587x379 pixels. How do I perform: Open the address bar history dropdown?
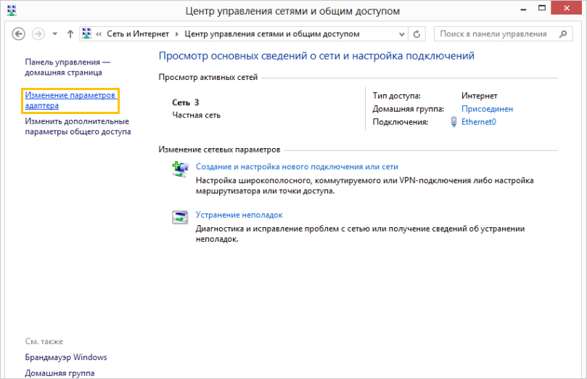click(x=401, y=34)
